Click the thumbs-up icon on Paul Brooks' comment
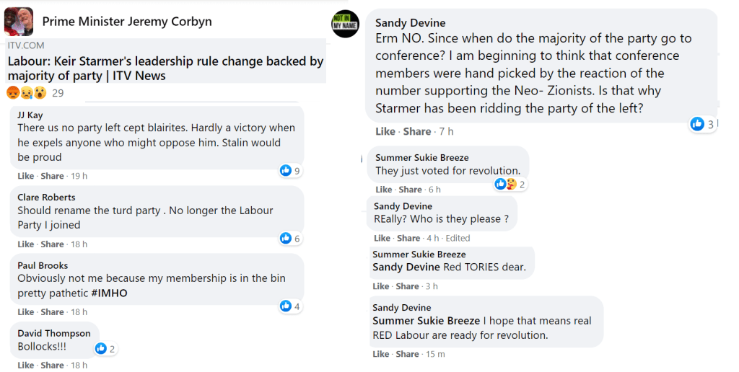739x372 pixels. (286, 306)
